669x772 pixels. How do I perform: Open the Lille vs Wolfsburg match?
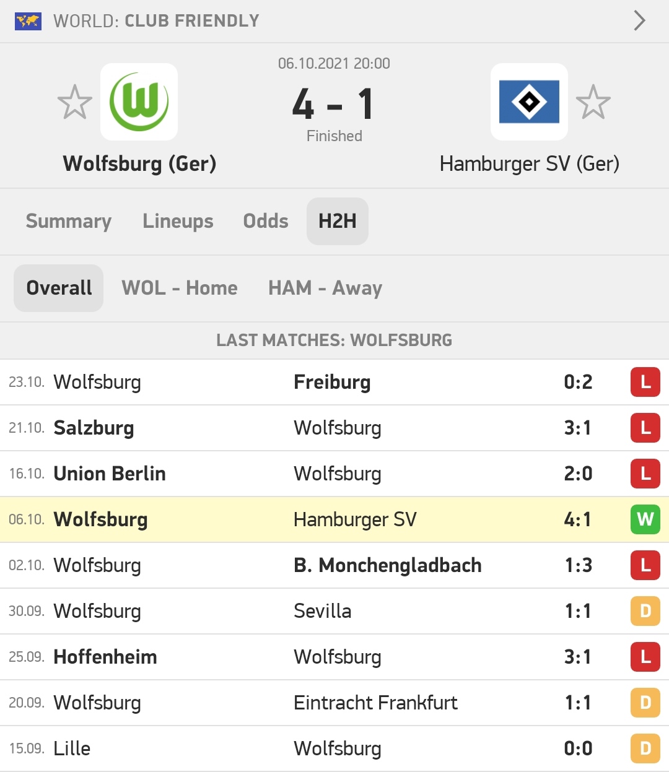[x=334, y=748]
